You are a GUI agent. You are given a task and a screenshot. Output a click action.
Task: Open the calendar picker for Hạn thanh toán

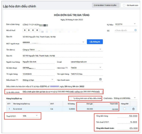pos(100,79)
